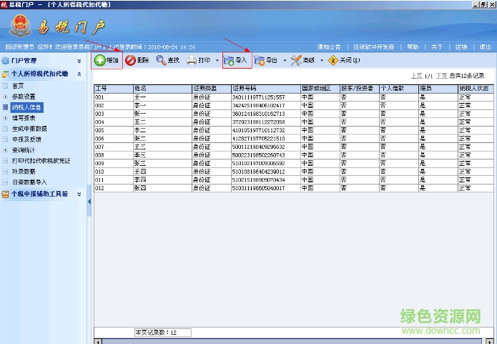Click the 打印 (Print) printer icon
This screenshot has height=344, width=497.
[192, 61]
